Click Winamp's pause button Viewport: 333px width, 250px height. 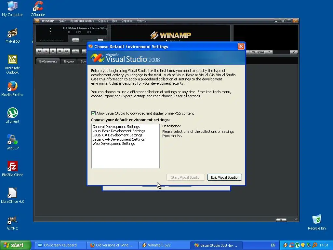(x=53, y=51)
